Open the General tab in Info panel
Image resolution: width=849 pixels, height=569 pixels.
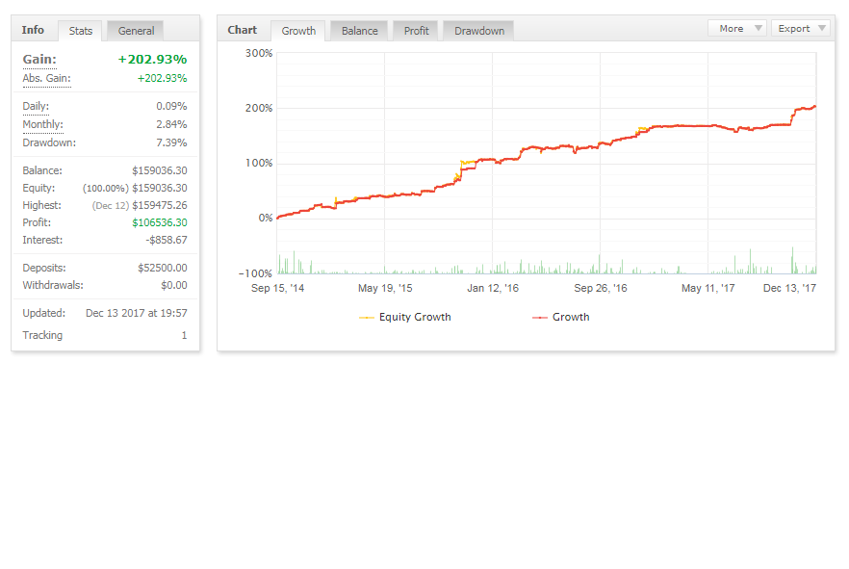tap(136, 31)
